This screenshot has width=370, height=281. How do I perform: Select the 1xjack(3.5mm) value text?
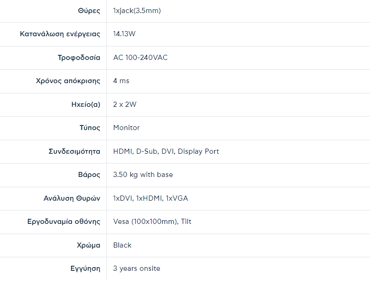[137, 11]
